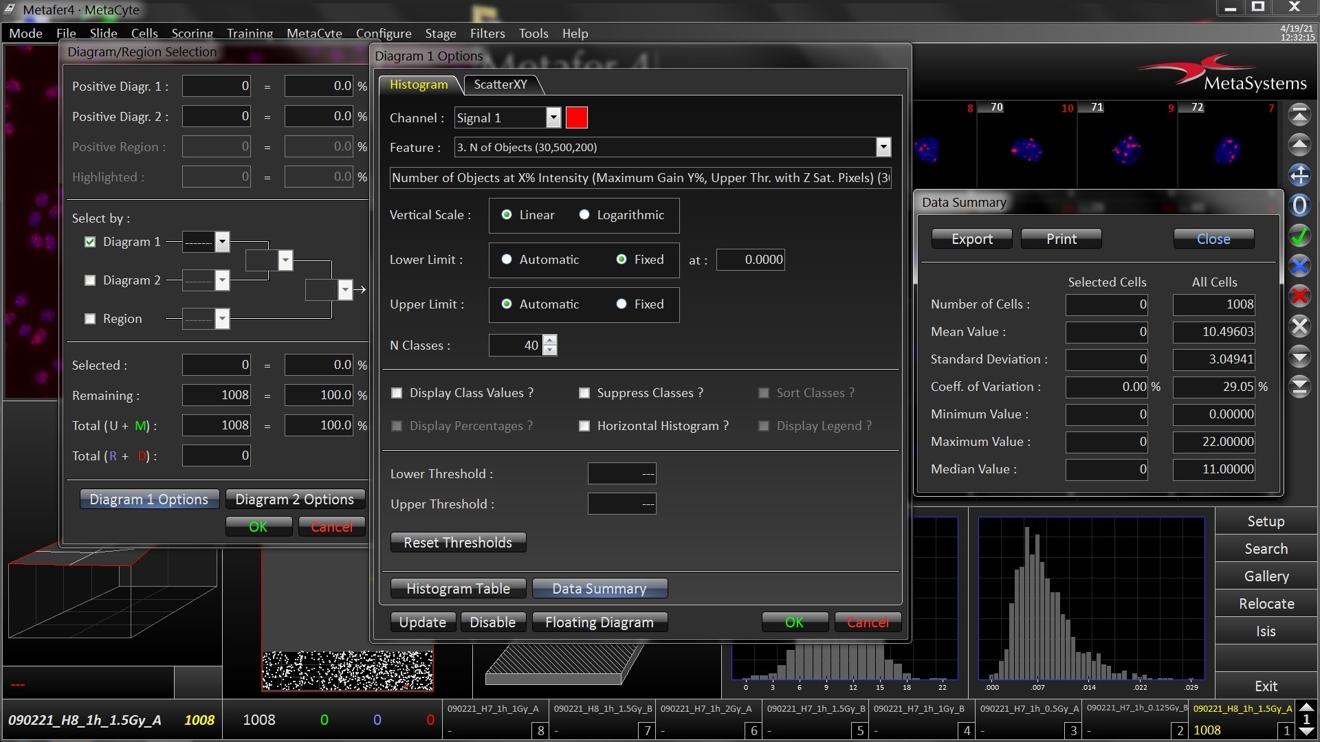Check the Diagram 2 checkbox
The width and height of the screenshot is (1320, 742).
click(x=90, y=280)
